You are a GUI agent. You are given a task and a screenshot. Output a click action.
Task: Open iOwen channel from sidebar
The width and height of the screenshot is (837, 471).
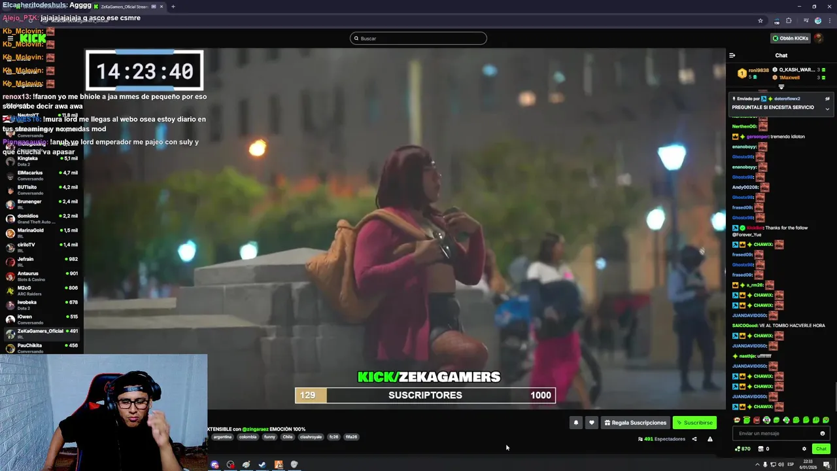[42, 319]
